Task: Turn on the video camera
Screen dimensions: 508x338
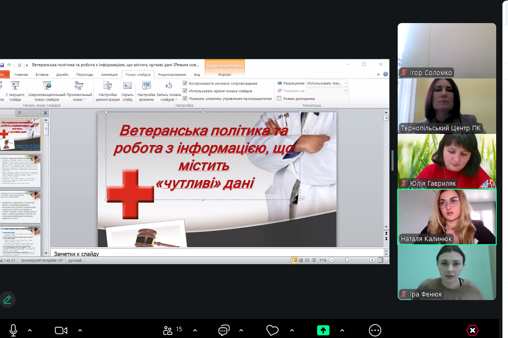Action: point(61,330)
